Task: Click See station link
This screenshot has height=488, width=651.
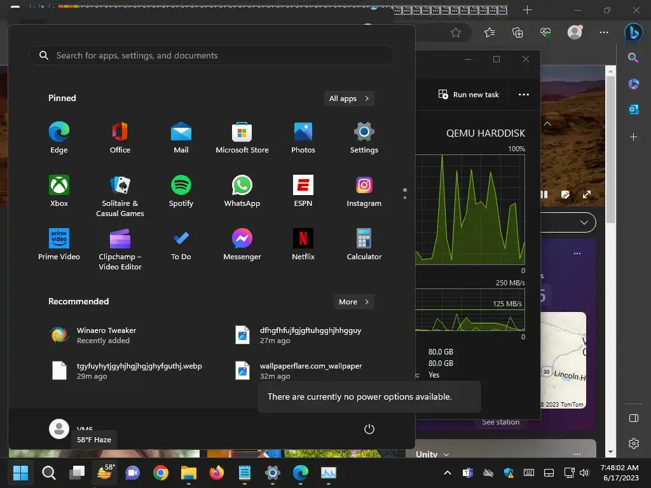Action: [501, 422]
